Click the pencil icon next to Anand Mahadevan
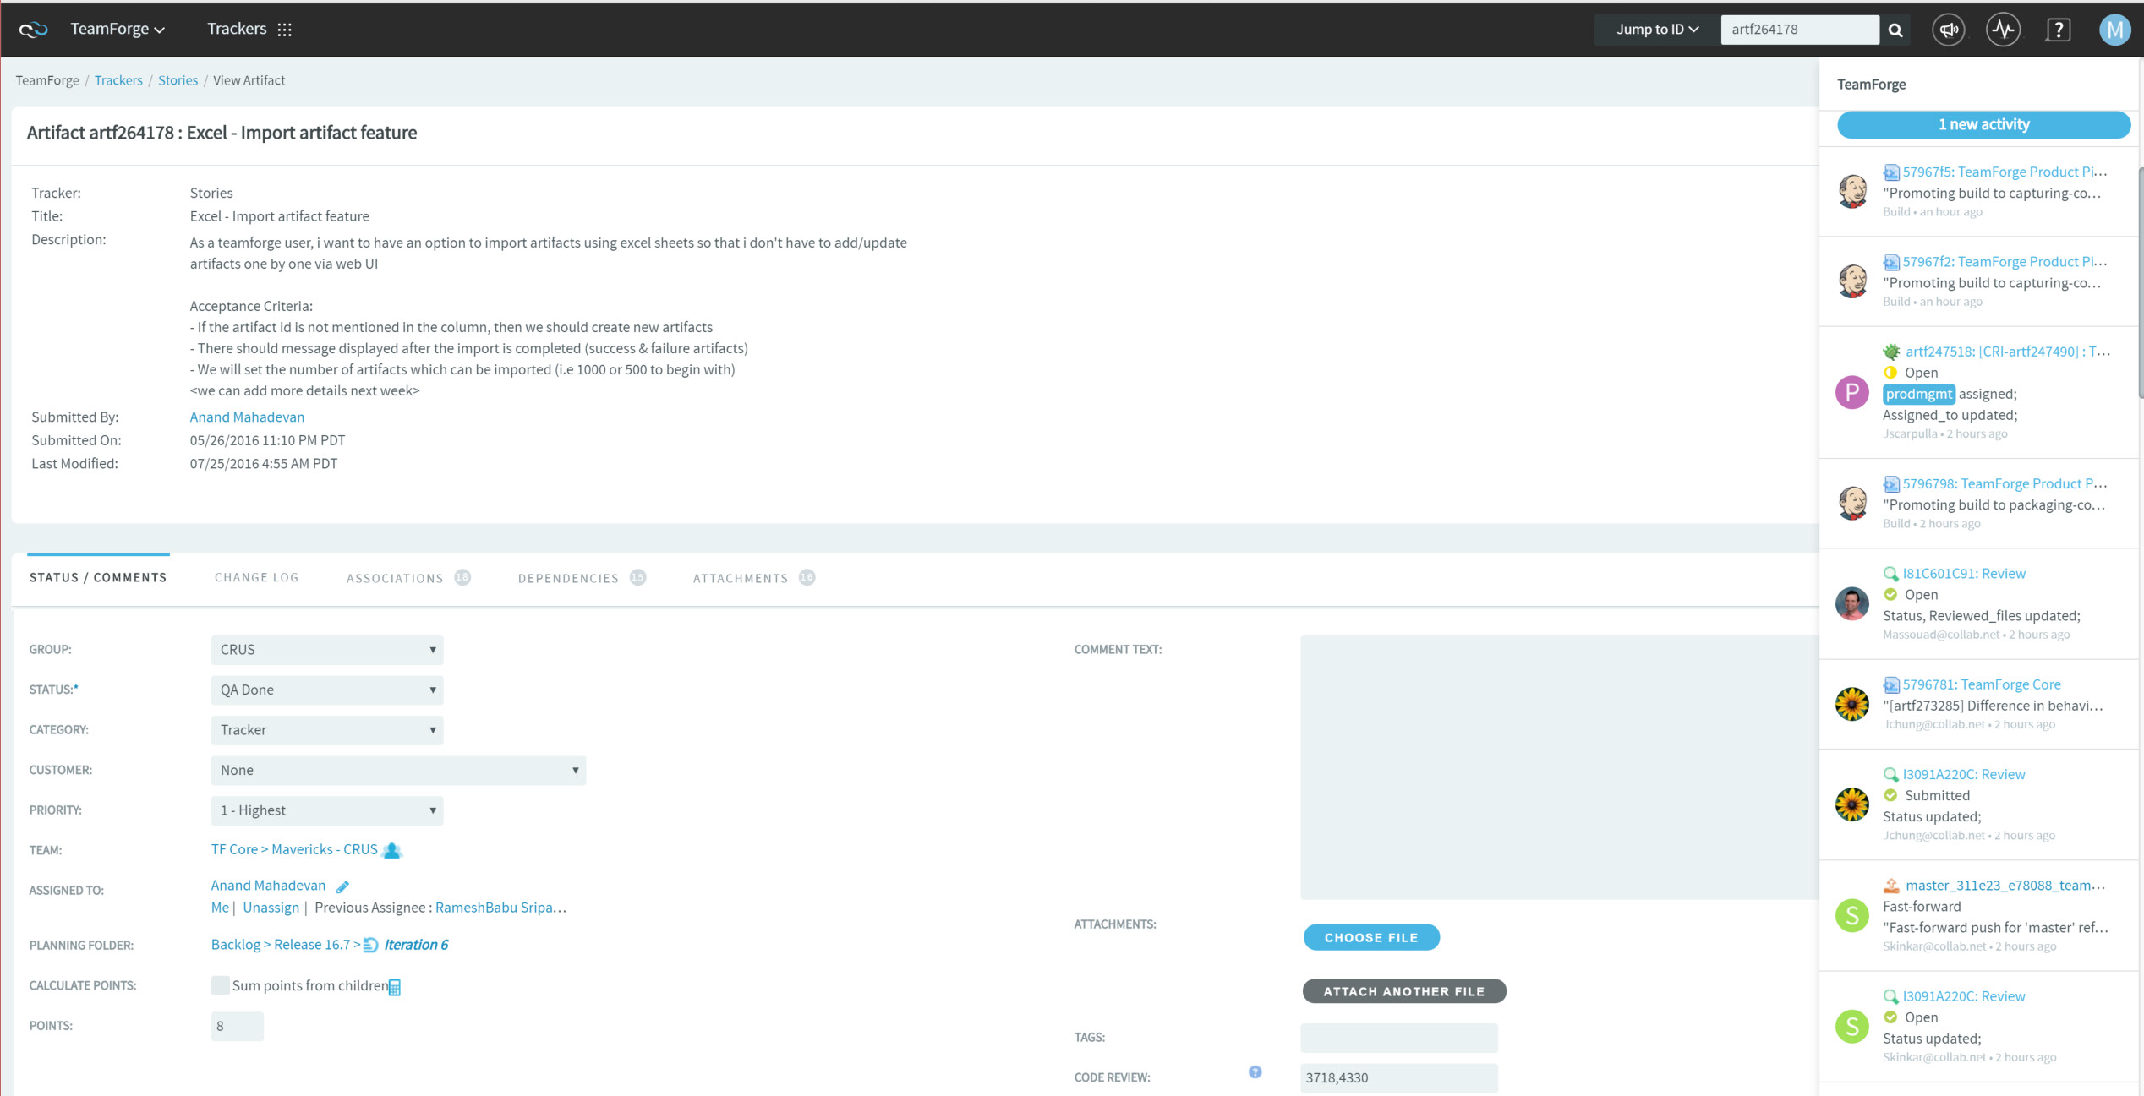 pyautogui.click(x=342, y=886)
